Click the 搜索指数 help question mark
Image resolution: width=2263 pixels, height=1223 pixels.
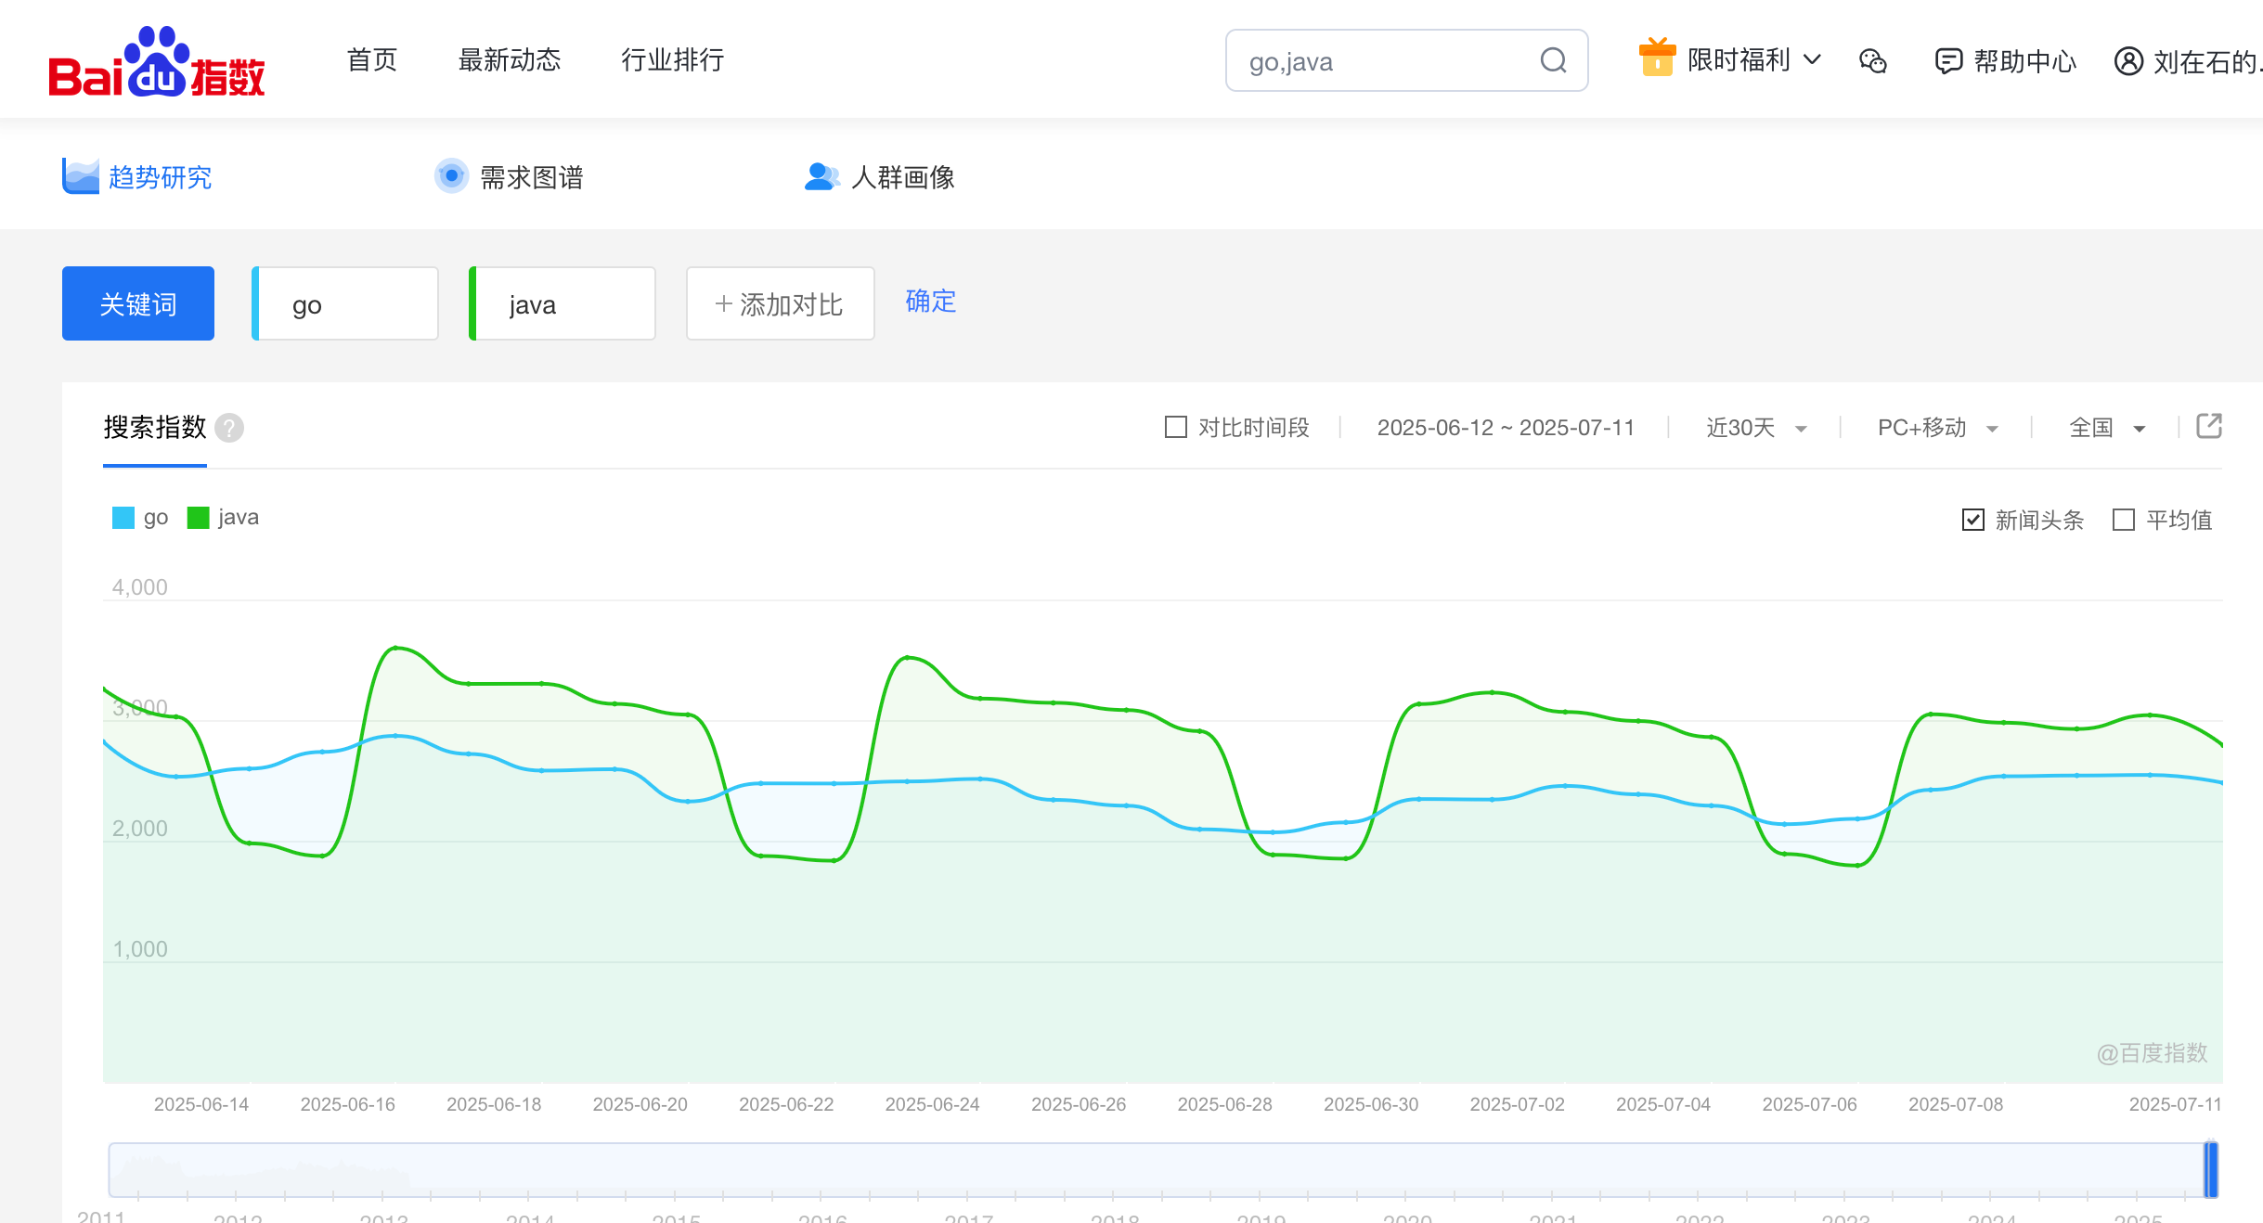(x=229, y=428)
